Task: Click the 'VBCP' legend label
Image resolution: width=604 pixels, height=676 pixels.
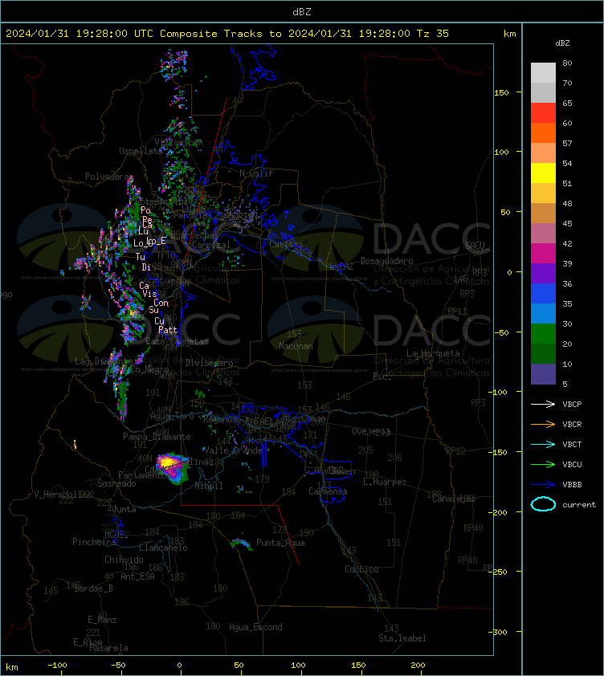Action: [572, 404]
